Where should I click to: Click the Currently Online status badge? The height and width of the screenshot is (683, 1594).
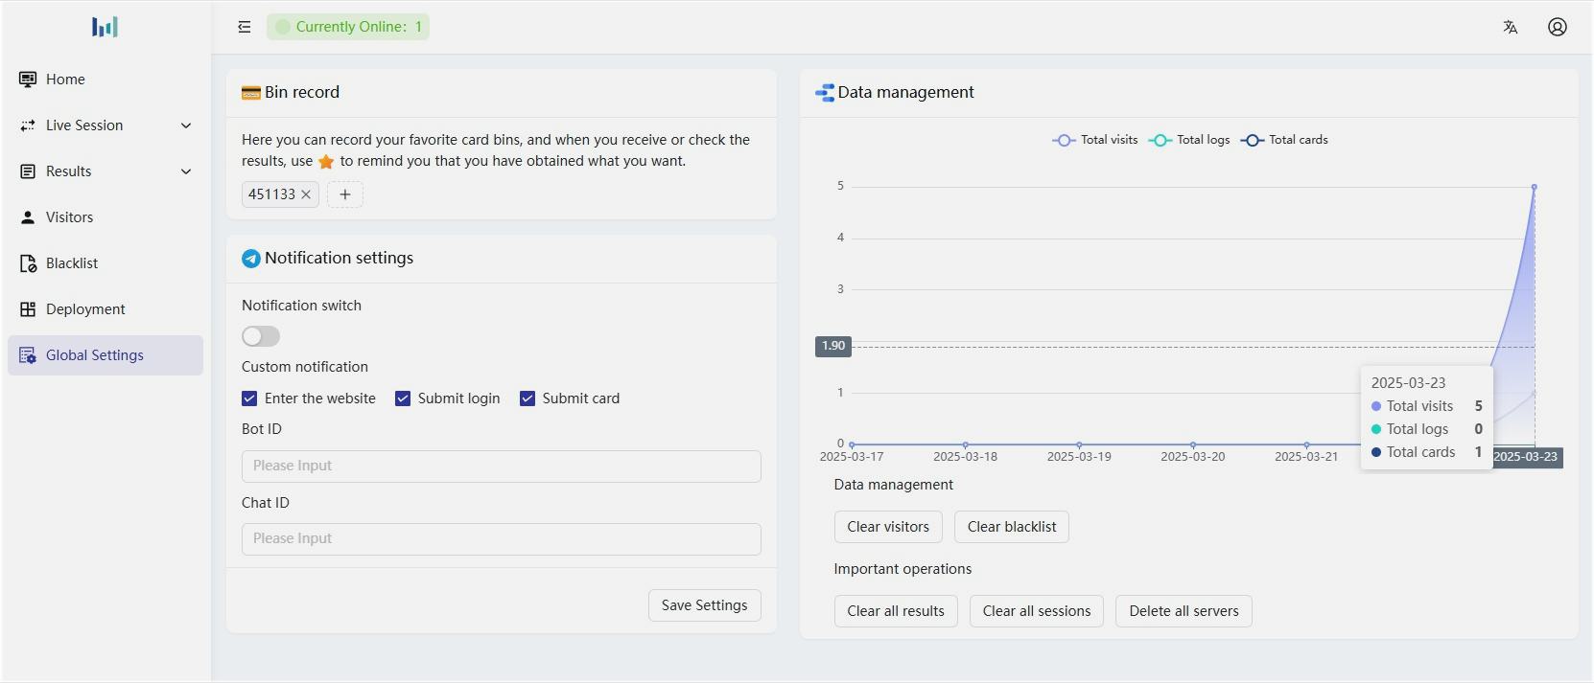[348, 27]
